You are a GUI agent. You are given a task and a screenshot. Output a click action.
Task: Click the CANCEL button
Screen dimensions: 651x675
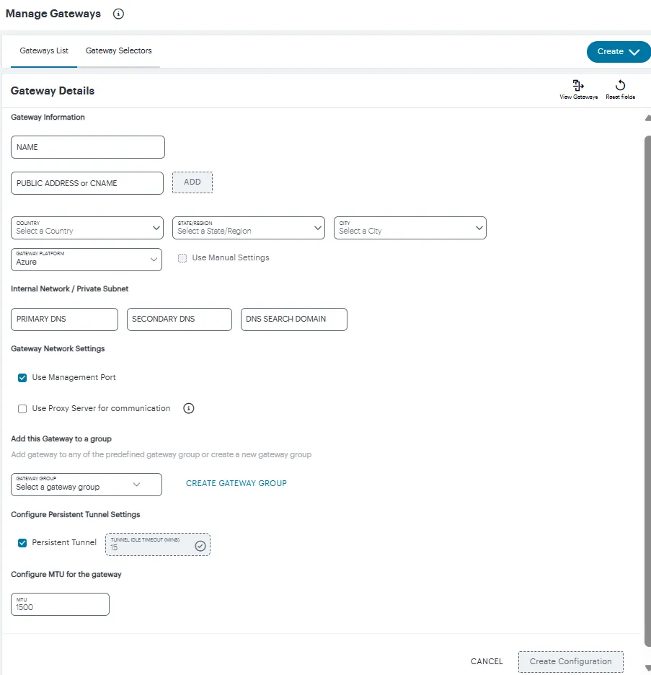[x=487, y=661]
